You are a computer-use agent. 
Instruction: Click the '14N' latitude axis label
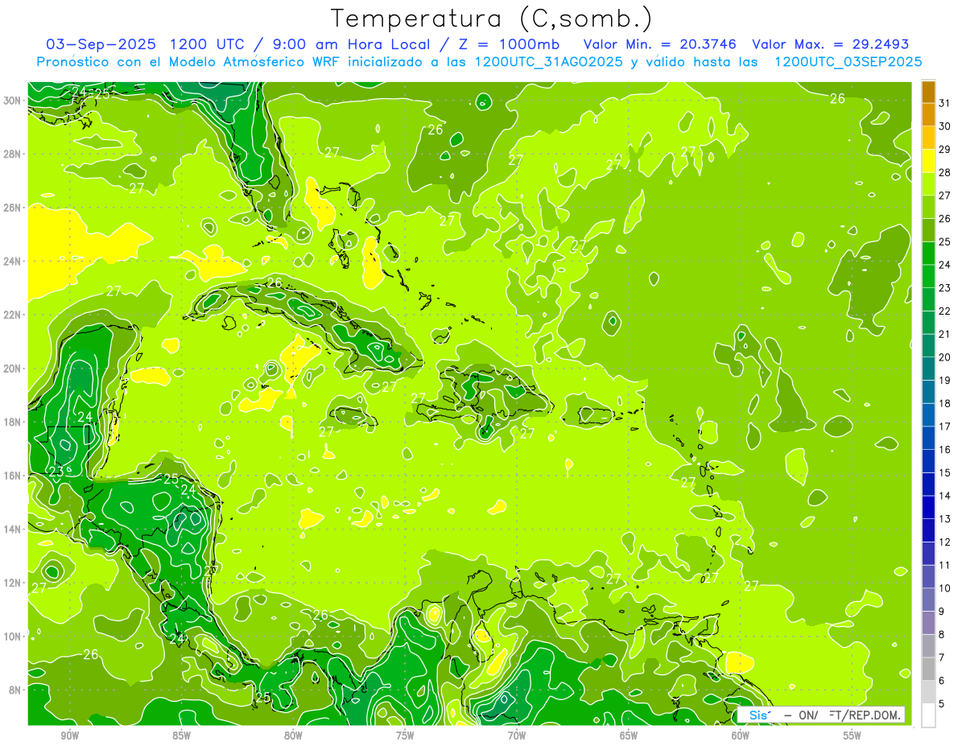[x=13, y=530]
